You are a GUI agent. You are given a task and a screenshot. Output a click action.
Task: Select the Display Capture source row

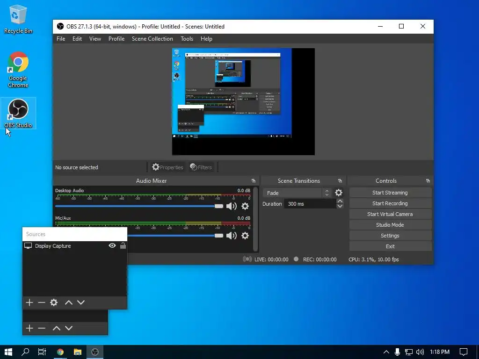click(x=75, y=246)
